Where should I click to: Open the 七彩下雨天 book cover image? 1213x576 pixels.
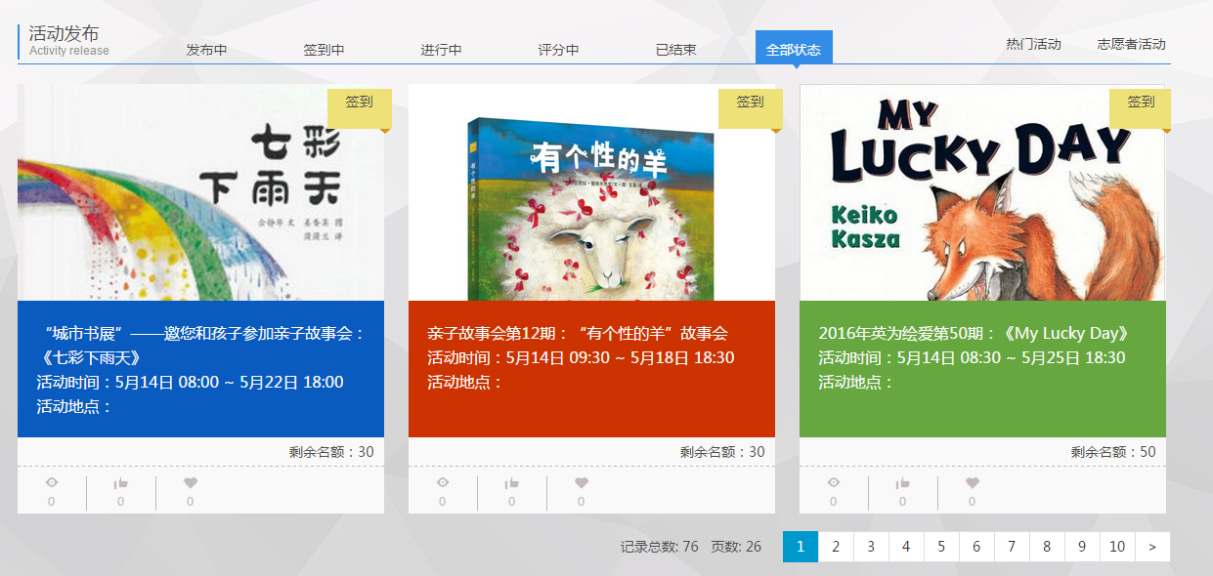click(200, 192)
